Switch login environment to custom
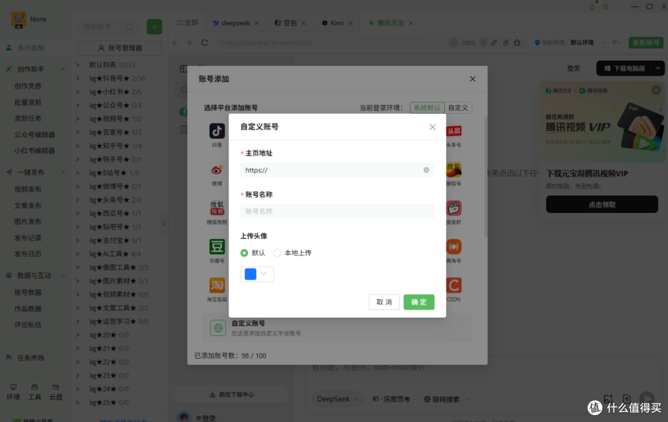The height and width of the screenshot is (422, 668). pos(458,108)
